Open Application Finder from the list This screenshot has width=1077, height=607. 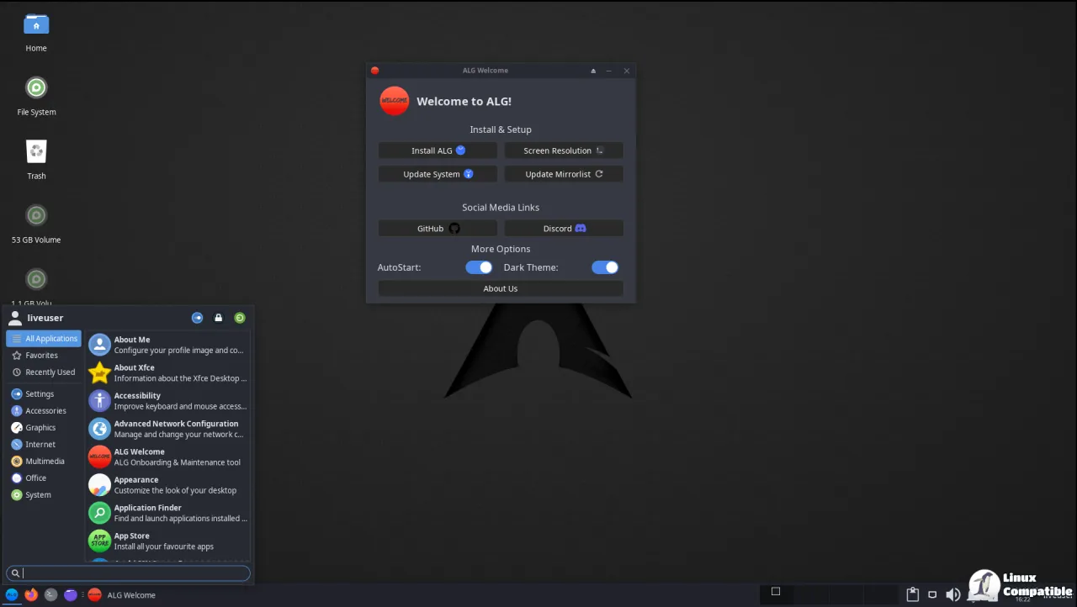(x=168, y=513)
